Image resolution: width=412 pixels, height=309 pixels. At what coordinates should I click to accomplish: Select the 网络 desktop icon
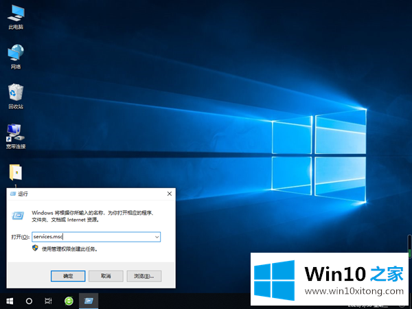click(16, 56)
